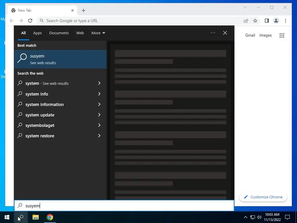
Task: Switch to the Documents search tab
Action: [59, 33]
